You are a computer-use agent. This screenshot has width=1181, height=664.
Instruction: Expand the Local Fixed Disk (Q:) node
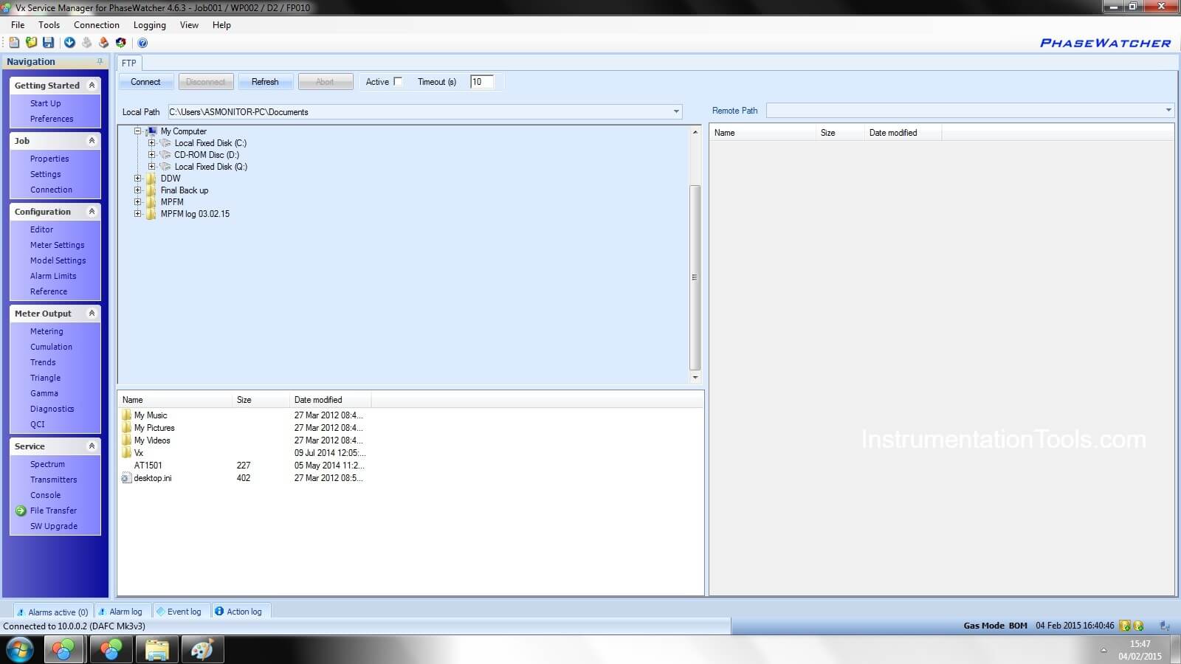151,167
